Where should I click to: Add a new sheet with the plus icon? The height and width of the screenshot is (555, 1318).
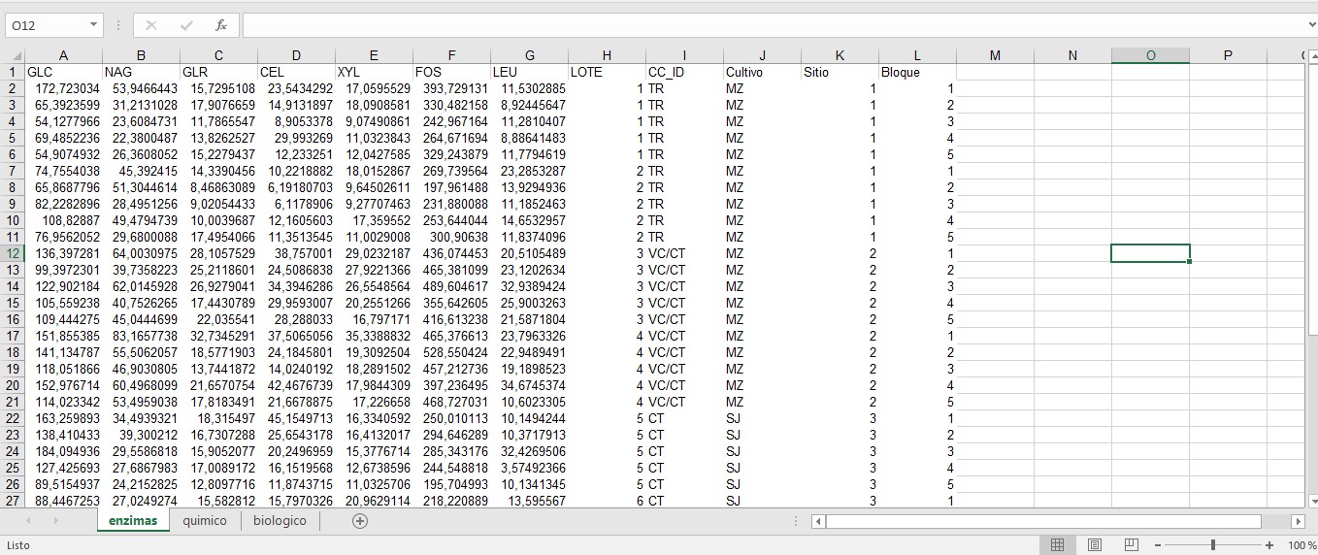pyautogui.click(x=360, y=521)
